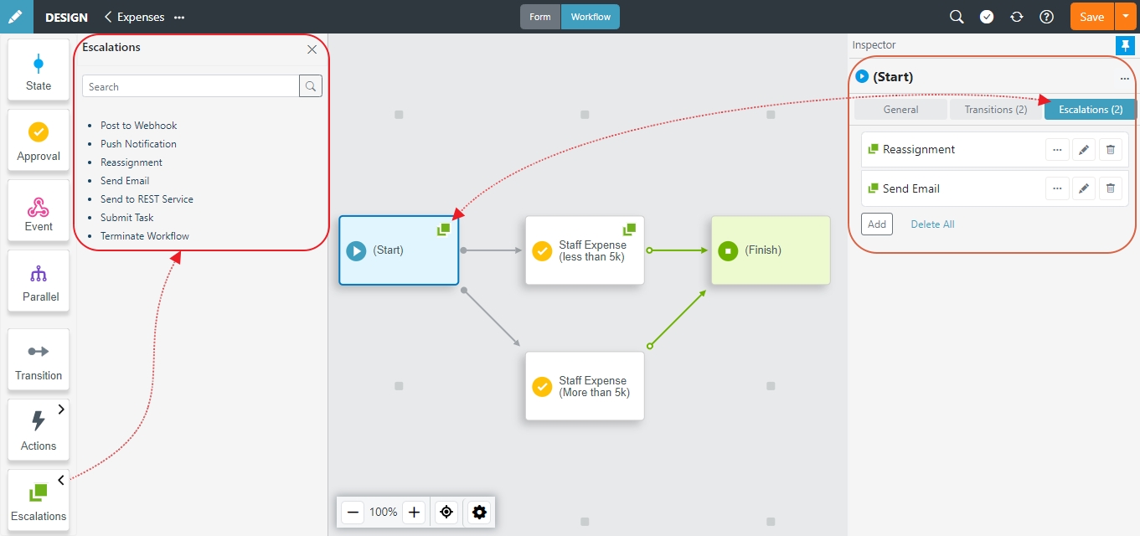Toggle the Inspector pin icon

tap(1124, 45)
